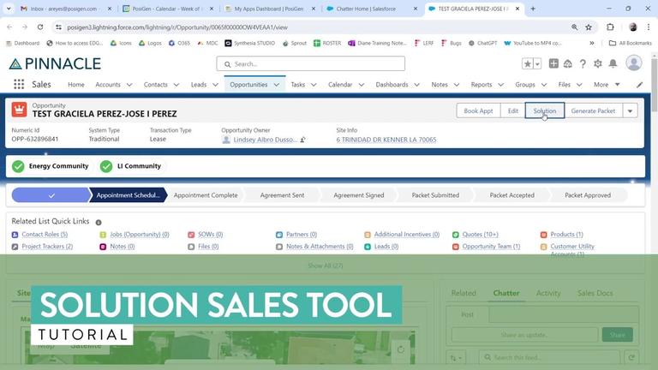Viewport: 658px width, 370px height.
Task: Click the browser address bar URL
Action: pos(177,27)
